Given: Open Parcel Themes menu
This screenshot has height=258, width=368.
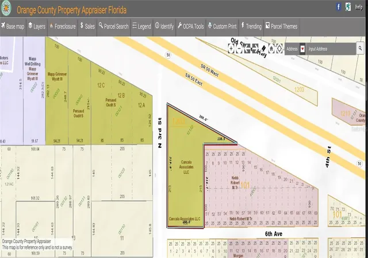Looking at the screenshot, I should (x=282, y=26).
